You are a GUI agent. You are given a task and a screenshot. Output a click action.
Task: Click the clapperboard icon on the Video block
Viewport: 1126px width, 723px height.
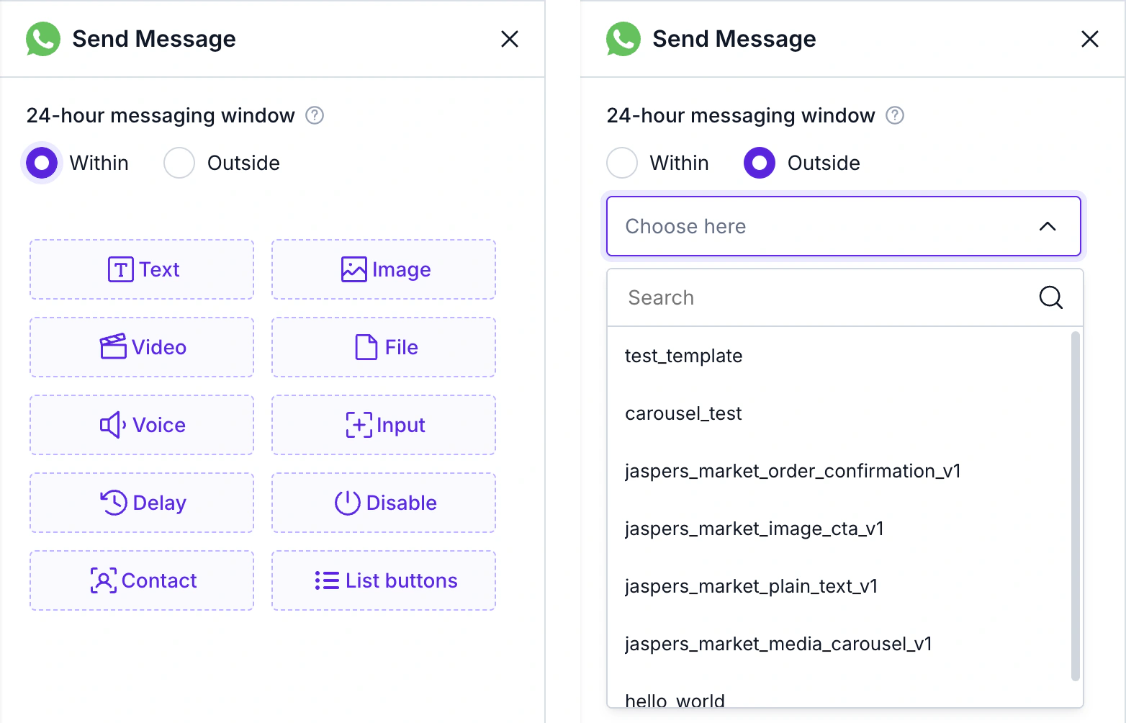(113, 347)
